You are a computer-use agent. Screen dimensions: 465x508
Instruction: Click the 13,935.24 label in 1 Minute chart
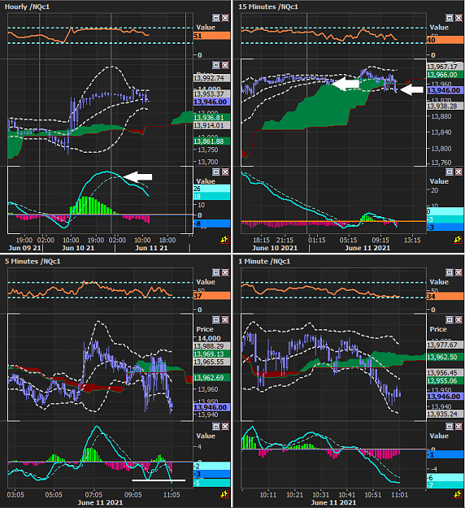click(x=445, y=414)
